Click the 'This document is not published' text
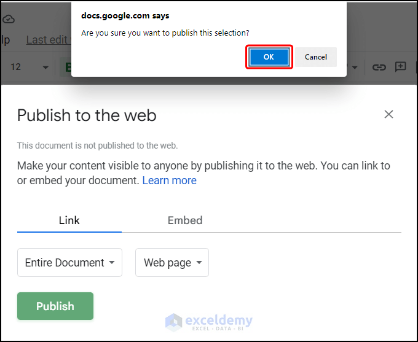Screen dimensions: 418x342 click(97, 146)
